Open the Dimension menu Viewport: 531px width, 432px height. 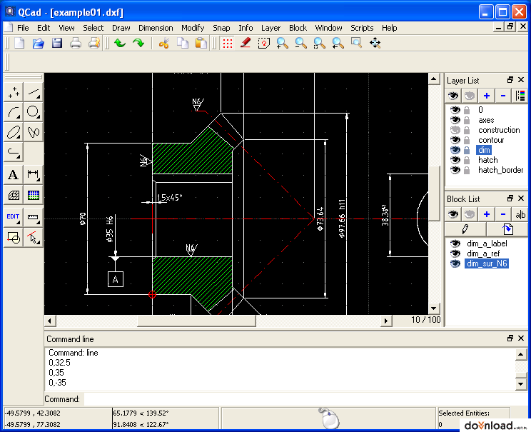[x=156, y=28]
